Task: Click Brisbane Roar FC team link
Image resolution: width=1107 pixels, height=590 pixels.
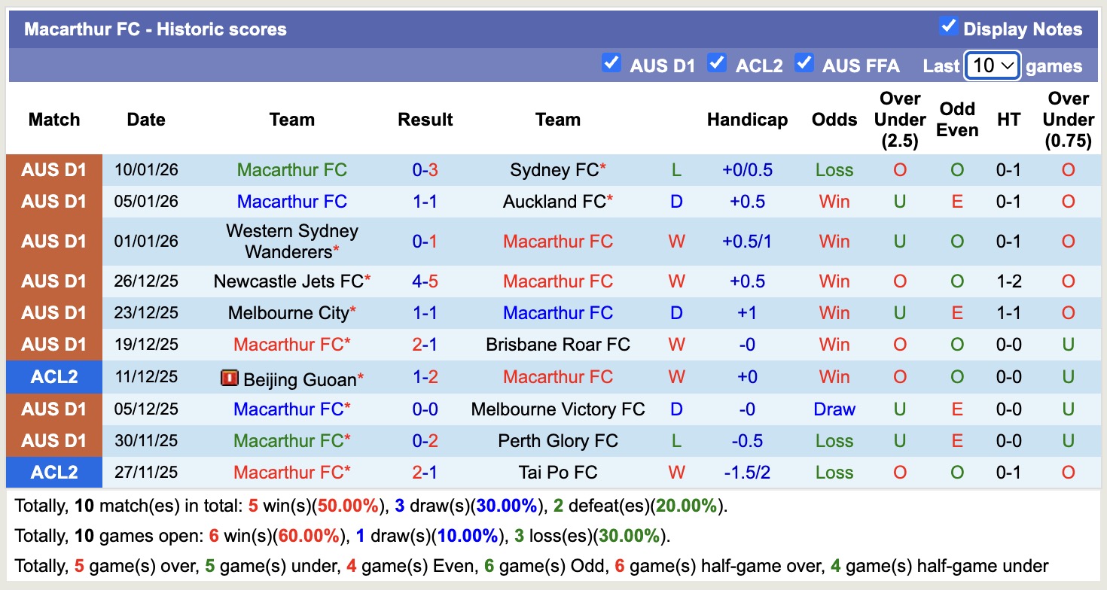Action: point(557,344)
